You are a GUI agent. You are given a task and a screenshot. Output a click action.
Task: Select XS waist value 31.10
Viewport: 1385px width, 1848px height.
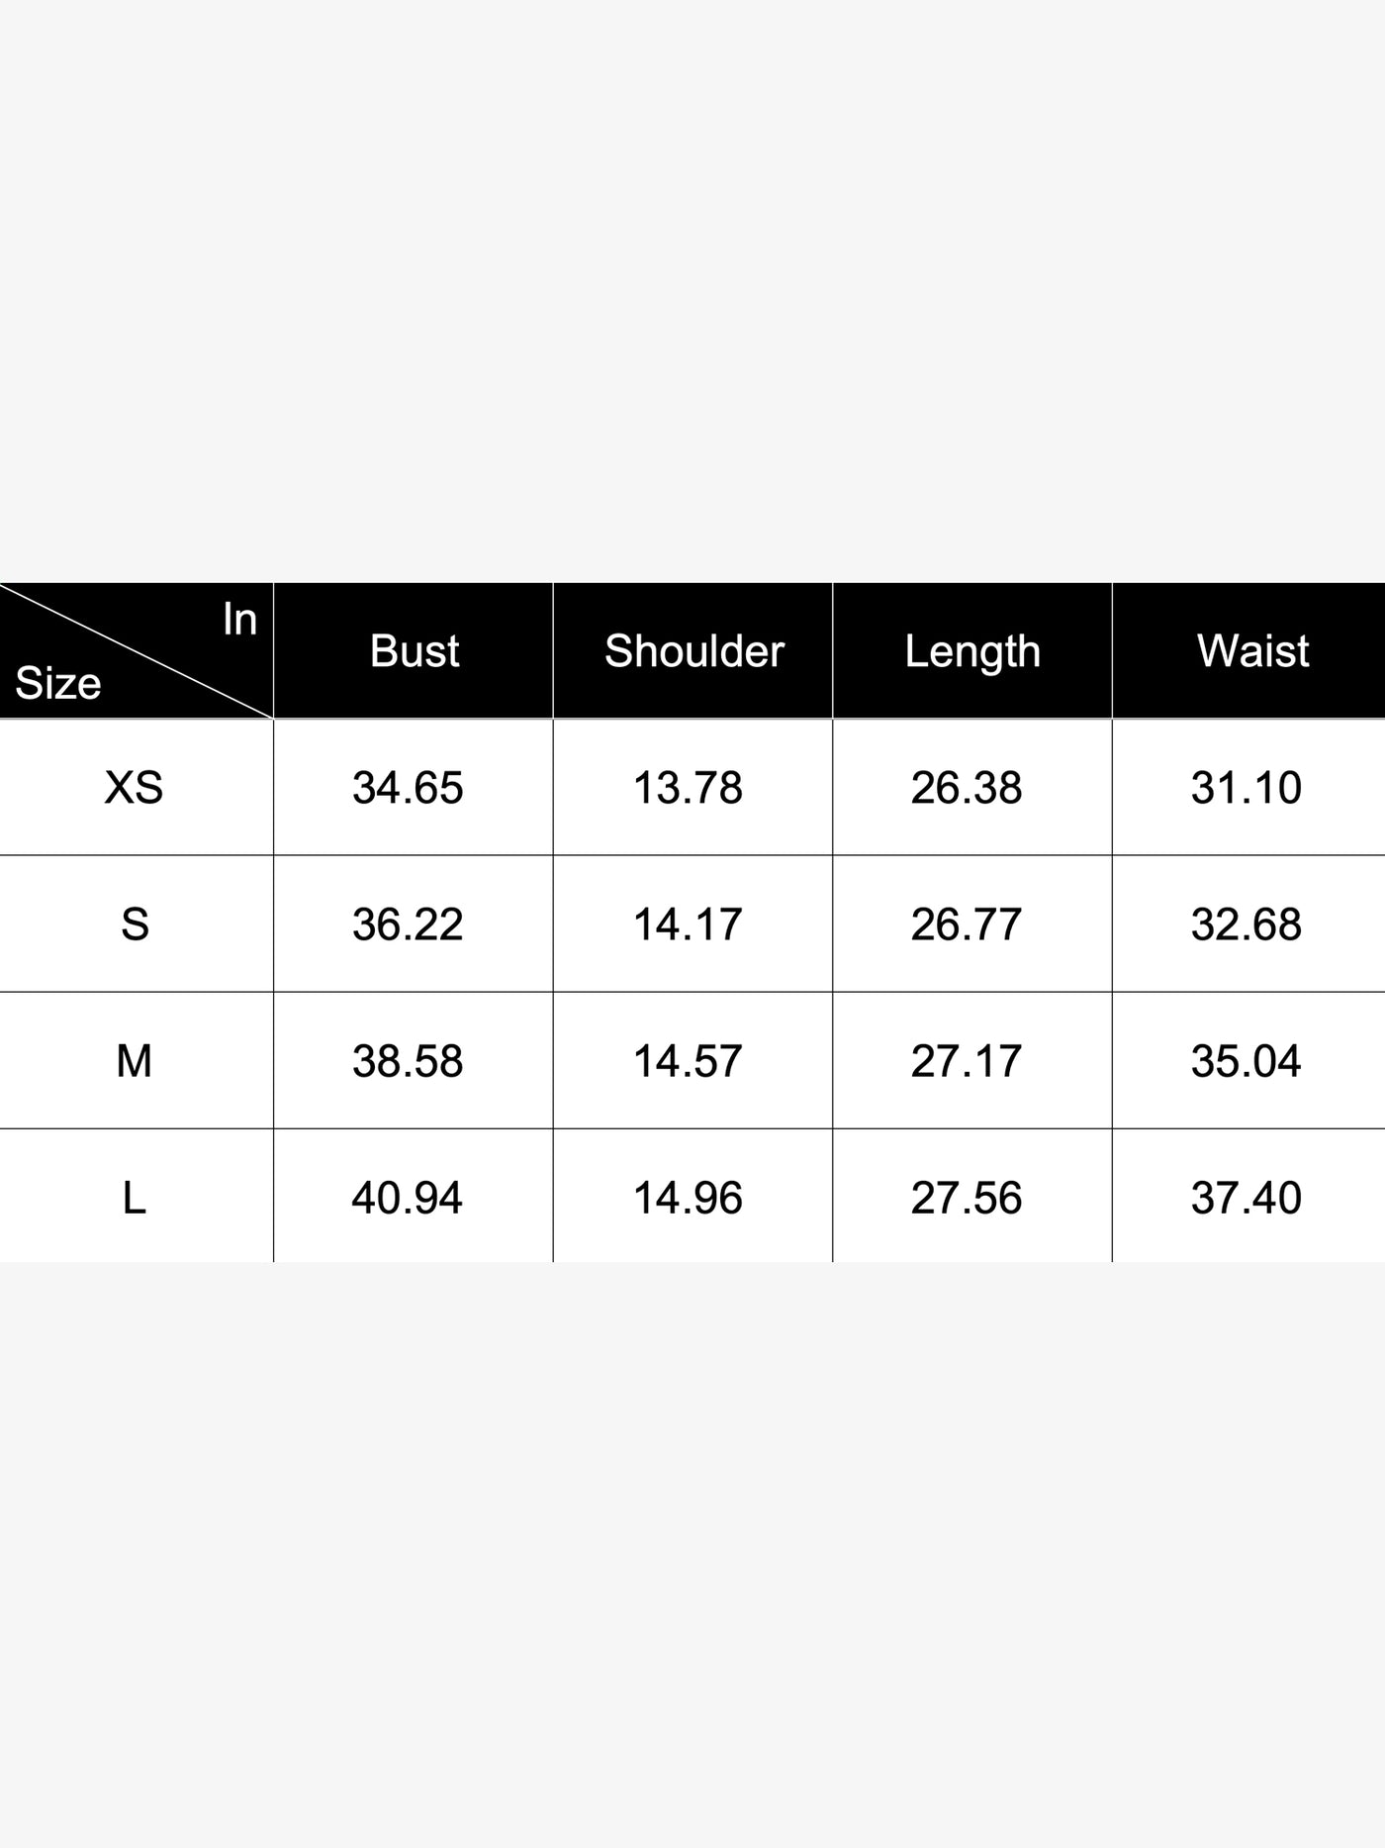(x=1246, y=787)
